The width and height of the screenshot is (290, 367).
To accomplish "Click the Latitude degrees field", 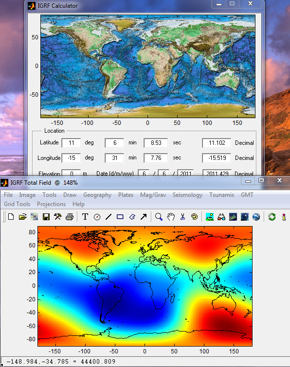I will point(71,143).
